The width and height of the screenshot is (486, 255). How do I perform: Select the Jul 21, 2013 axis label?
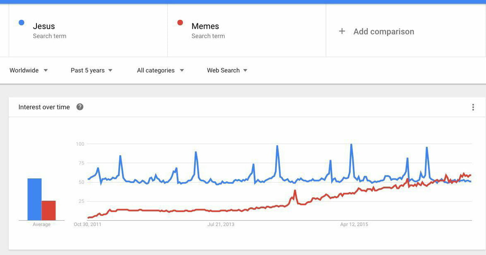[x=221, y=224]
